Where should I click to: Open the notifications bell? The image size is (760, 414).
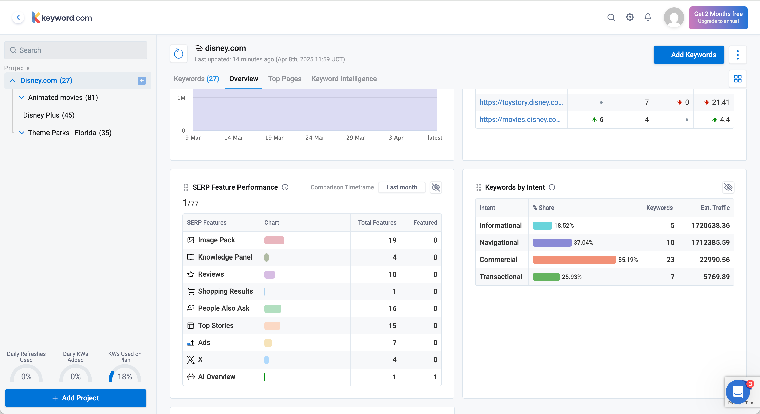tap(648, 17)
